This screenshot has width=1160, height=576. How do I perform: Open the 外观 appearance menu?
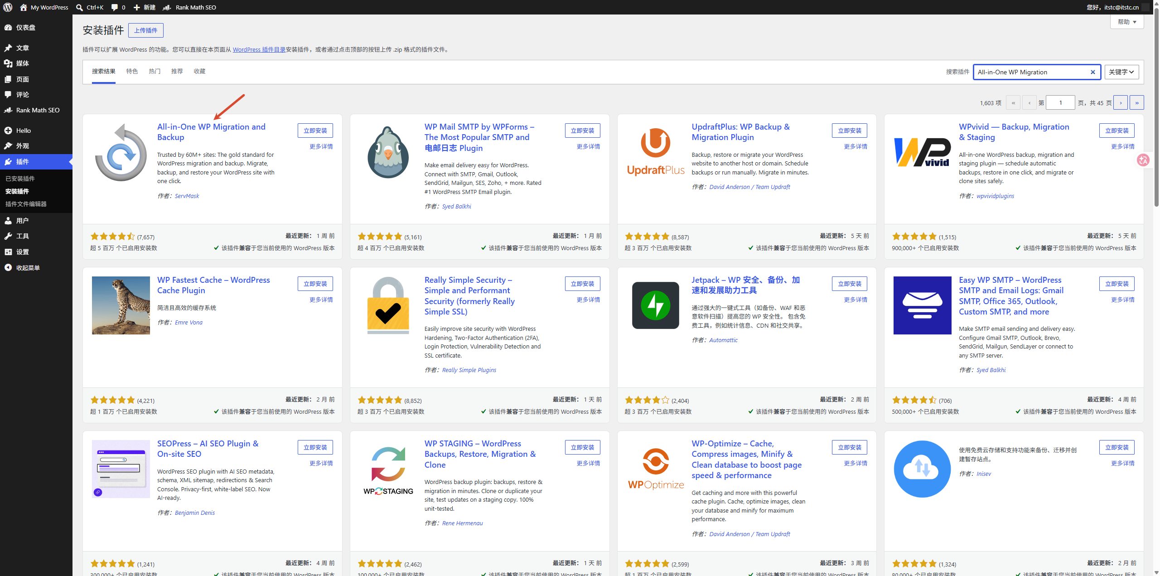(36, 146)
